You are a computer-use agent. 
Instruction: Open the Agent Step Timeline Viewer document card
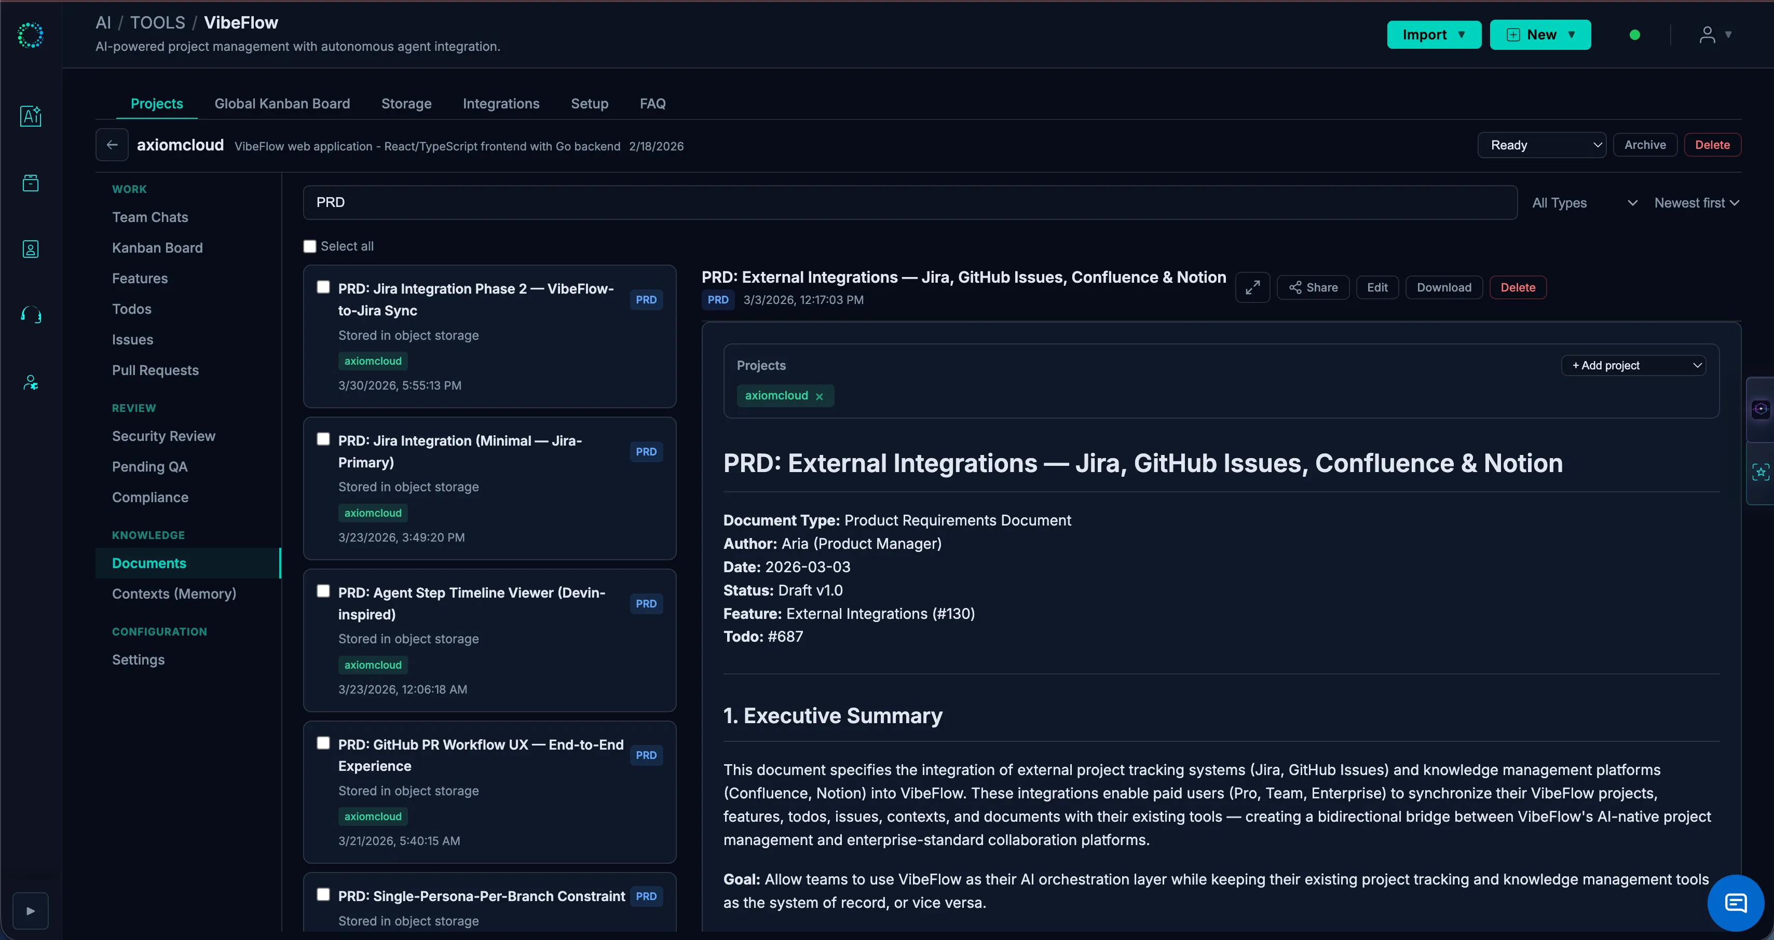coord(489,641)
